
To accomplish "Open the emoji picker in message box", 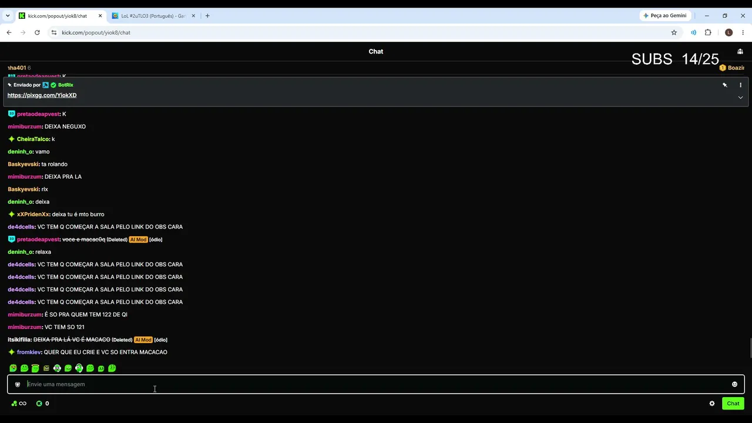I will click(x=734, y=384).
